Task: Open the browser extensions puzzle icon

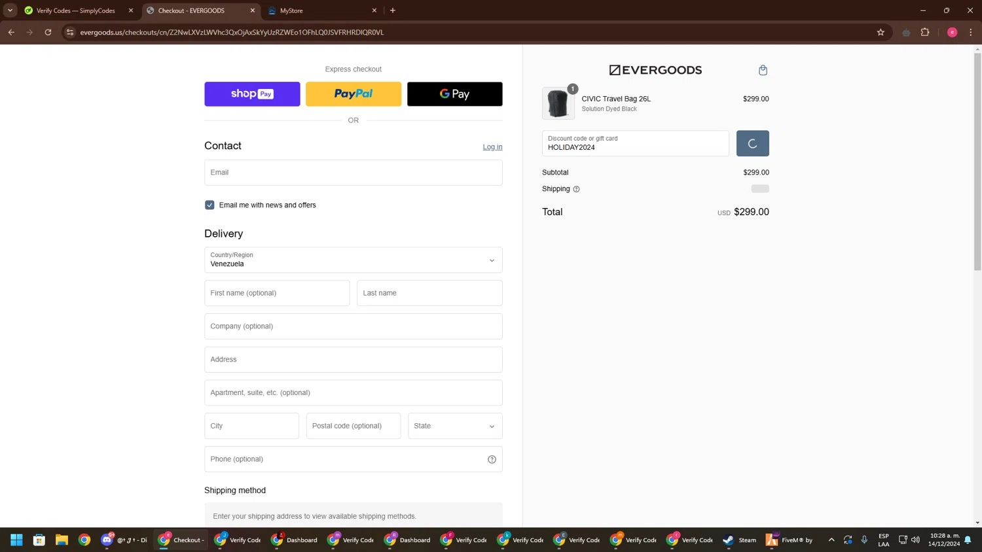Action: 925,32
